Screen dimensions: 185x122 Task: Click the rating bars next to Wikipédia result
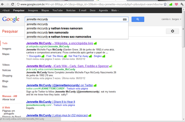point(95,43)
